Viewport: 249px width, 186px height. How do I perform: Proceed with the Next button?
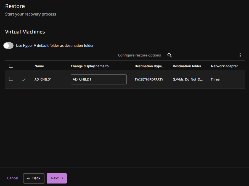(57, 178)
